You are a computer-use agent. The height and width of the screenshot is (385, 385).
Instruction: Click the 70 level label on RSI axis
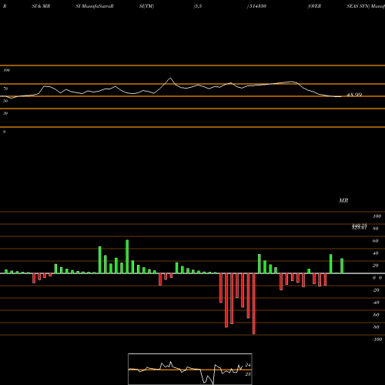pyautogui.click(x=5, y=89)
